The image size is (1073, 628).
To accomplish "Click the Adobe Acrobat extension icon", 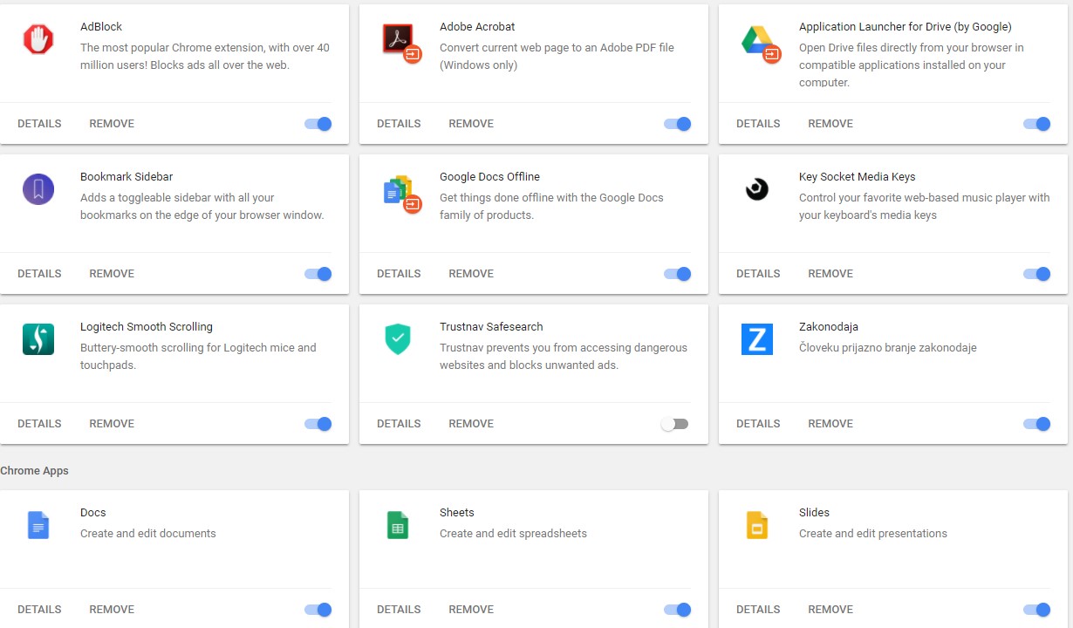I will coord(401,42).
